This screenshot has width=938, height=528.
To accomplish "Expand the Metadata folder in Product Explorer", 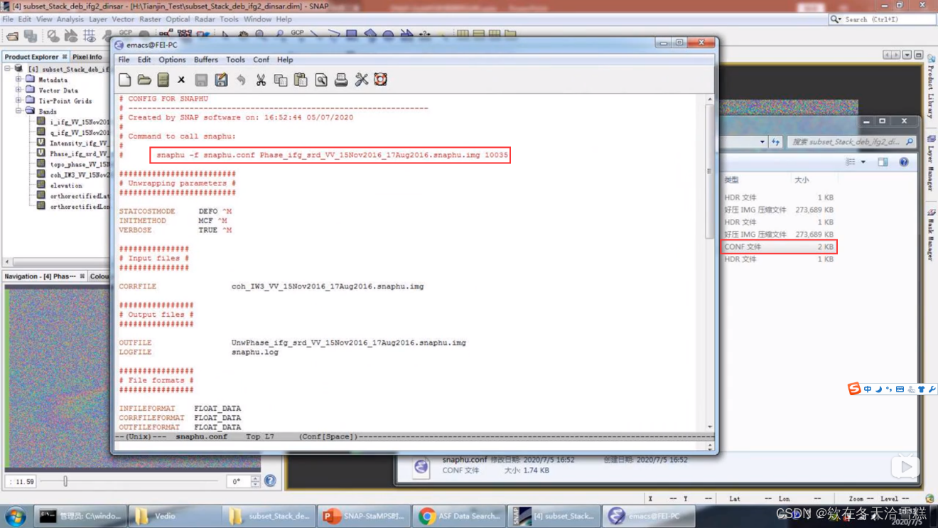I will [x=18, y=80].
